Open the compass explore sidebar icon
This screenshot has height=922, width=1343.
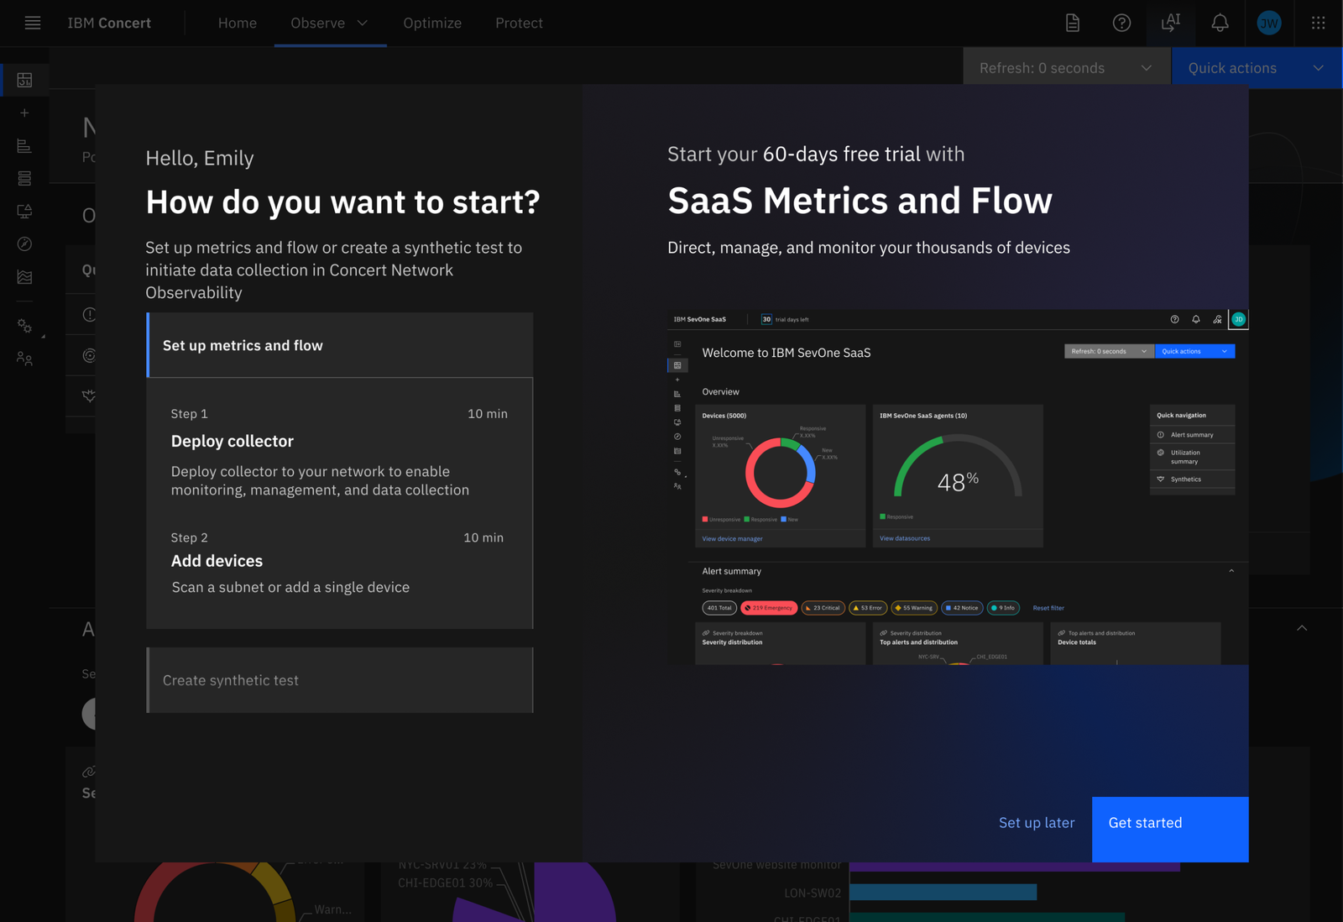pos(24,244)
